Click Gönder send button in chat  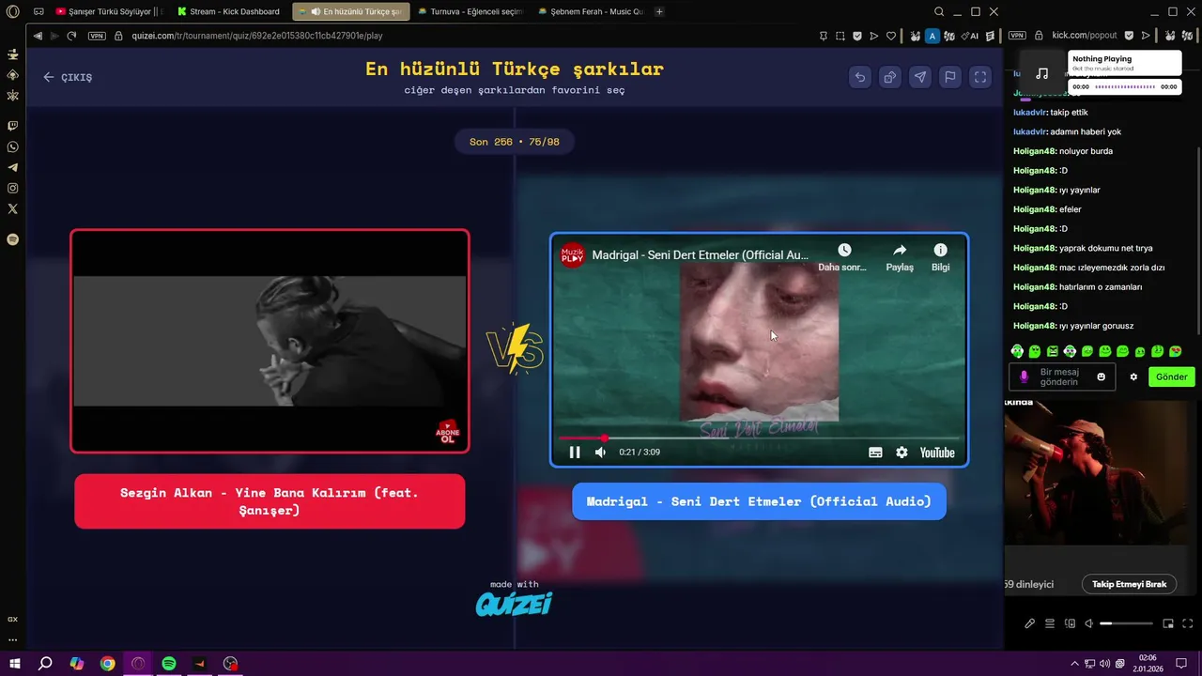[x=1171, y=376]
